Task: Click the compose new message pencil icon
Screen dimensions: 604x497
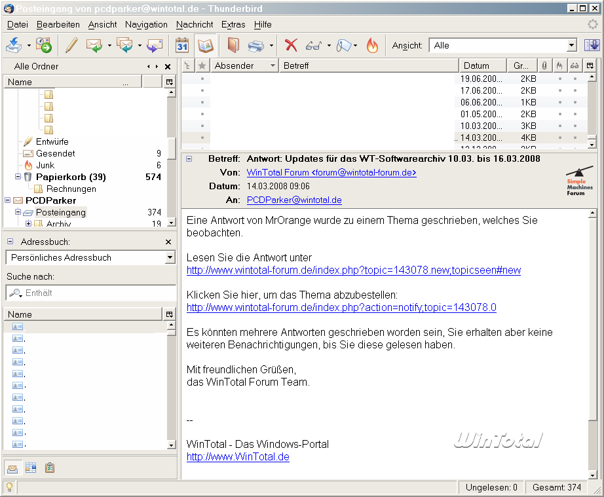Action: (71, 45)
